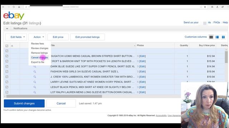
Task: Reload the page with the refresh icon
Action: pyautogui.click(x=14, y=7)
